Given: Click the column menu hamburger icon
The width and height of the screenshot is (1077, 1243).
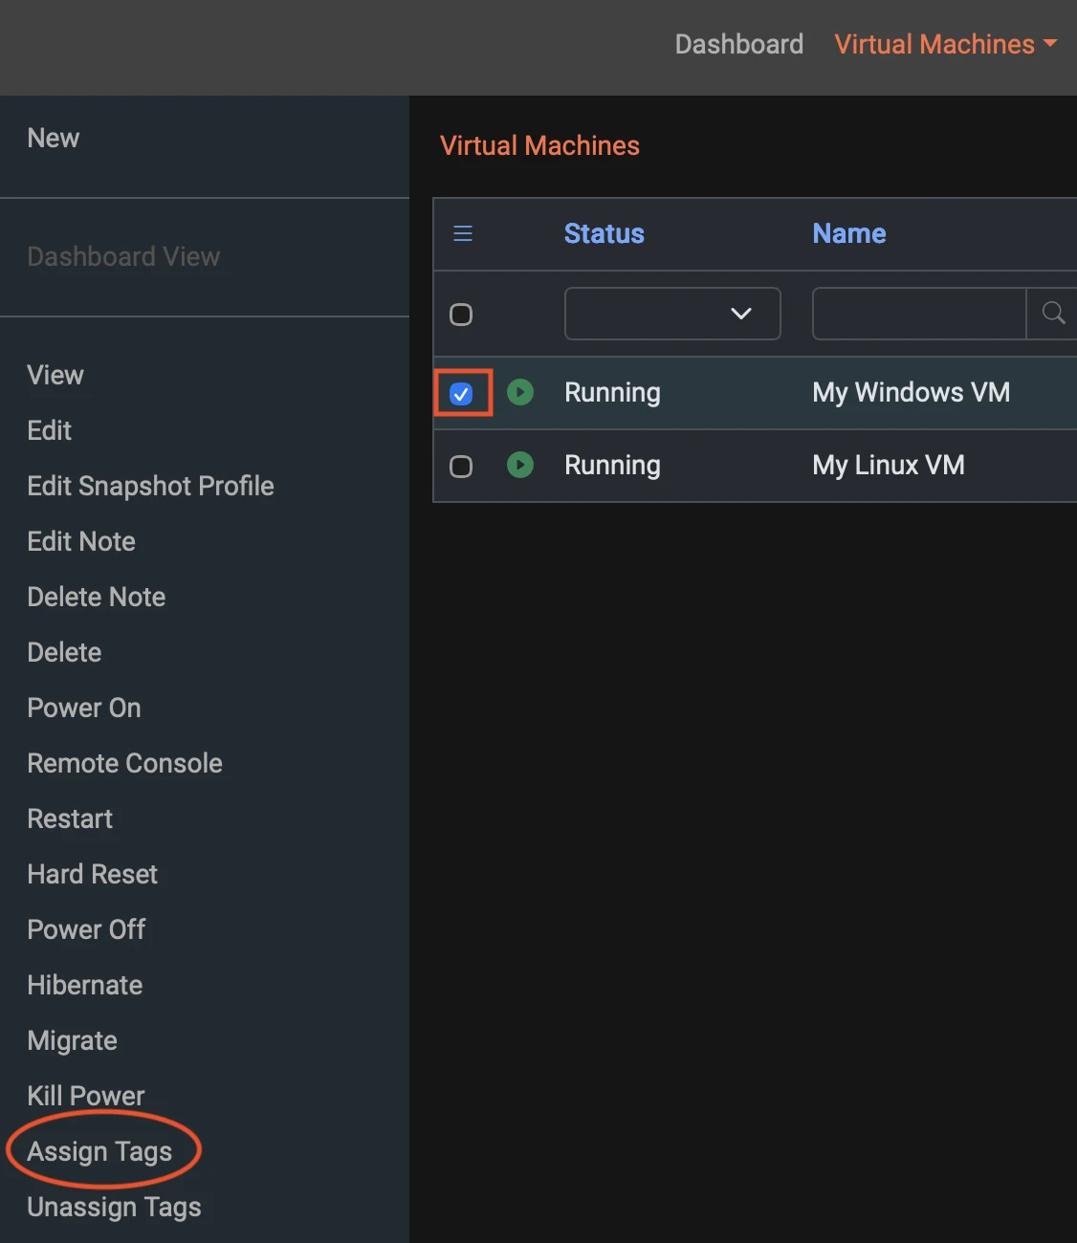Looking at the screenshot, I should (463, 233).
